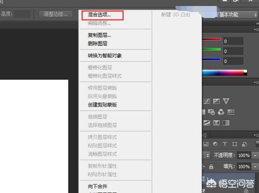Pick black at the ramp's end
The height and width of the screenshot is (193, 259).
click(246, 74)
